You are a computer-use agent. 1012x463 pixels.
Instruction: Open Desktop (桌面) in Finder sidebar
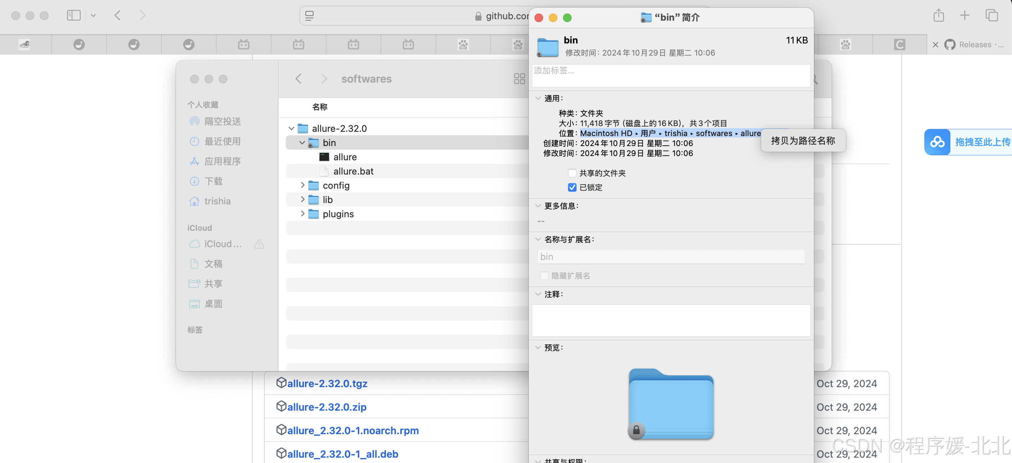tap(206, 303)
